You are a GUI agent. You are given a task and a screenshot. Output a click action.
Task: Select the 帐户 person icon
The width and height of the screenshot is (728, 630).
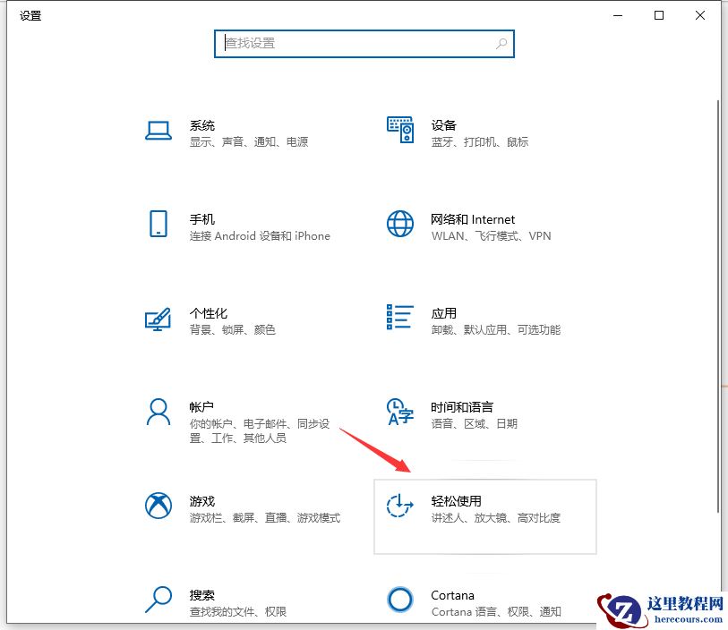158,413
